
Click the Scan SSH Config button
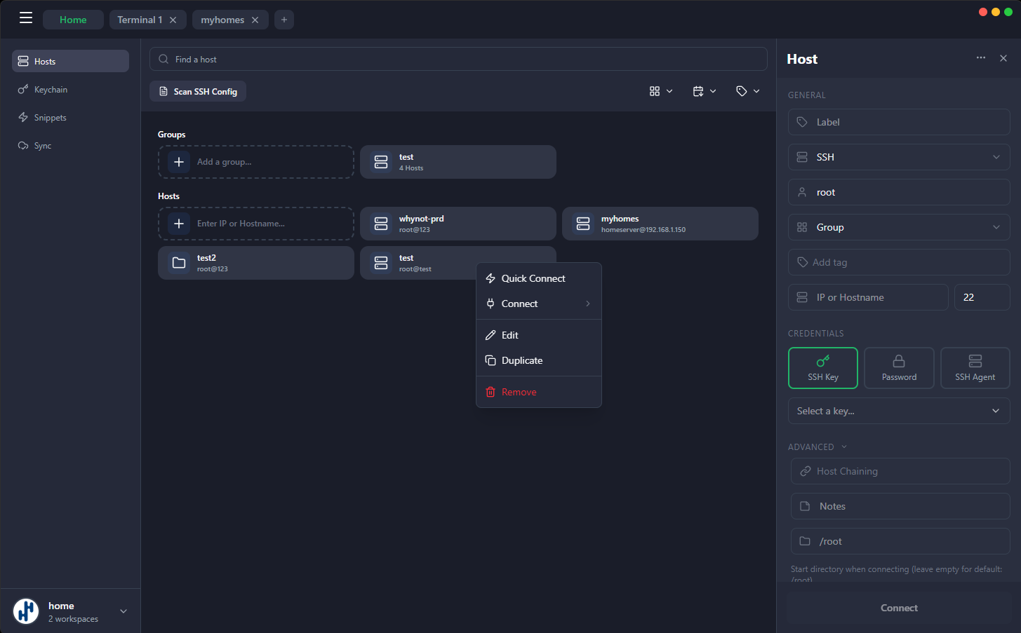(x=197, y=91)
